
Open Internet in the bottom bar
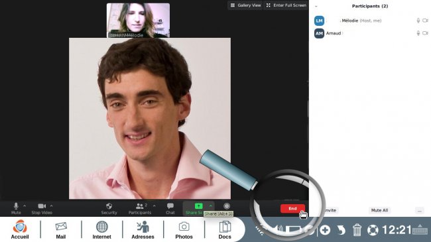click(101, 229)
